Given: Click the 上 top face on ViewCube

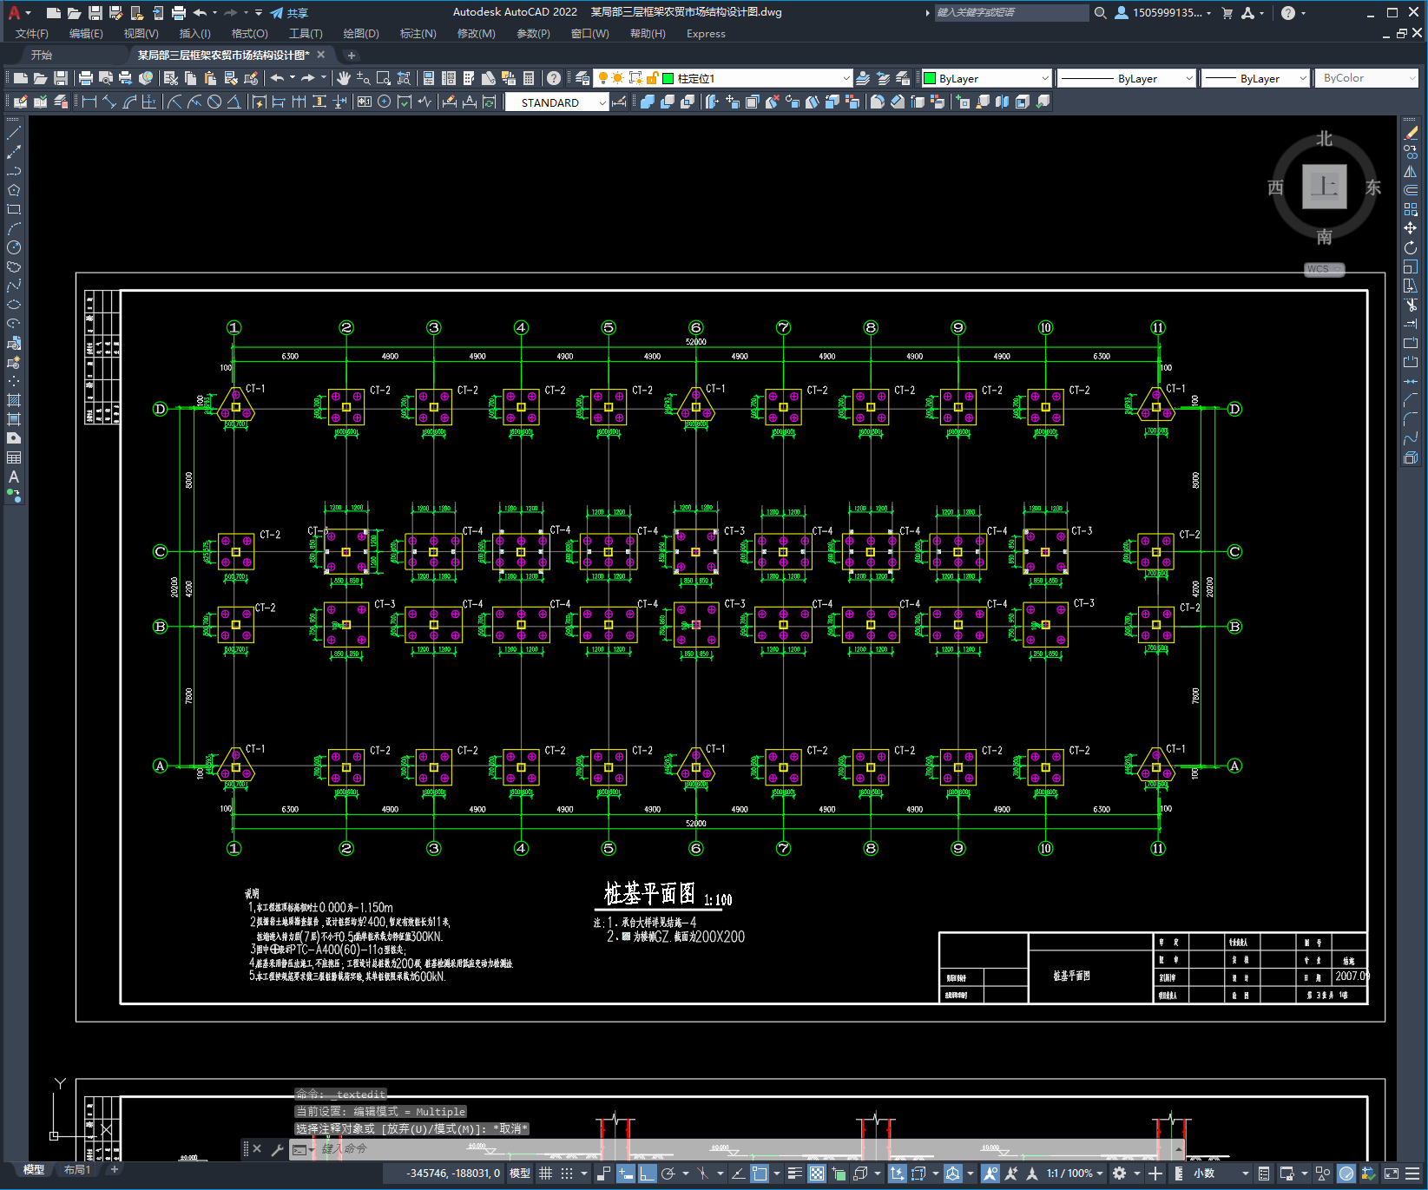Looking at the screenshot, I should [x=1324, y=187].
